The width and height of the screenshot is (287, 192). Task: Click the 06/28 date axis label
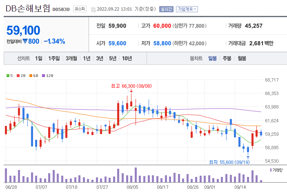pyautogui.click(x=11, y=187)
